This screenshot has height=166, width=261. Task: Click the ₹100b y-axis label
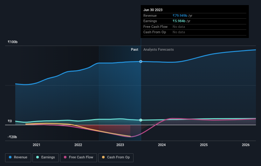click(x=12, y=42)
